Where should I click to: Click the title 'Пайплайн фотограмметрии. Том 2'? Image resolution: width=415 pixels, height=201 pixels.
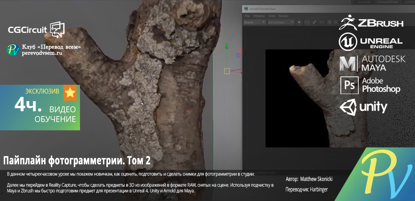point(77,161)
